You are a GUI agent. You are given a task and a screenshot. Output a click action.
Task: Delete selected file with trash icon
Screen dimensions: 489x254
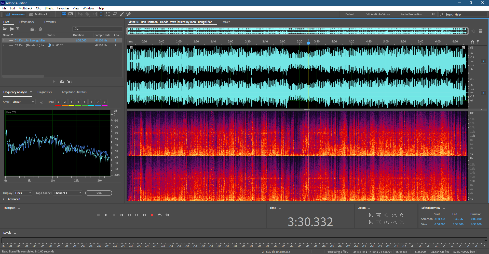coord(40,29)
